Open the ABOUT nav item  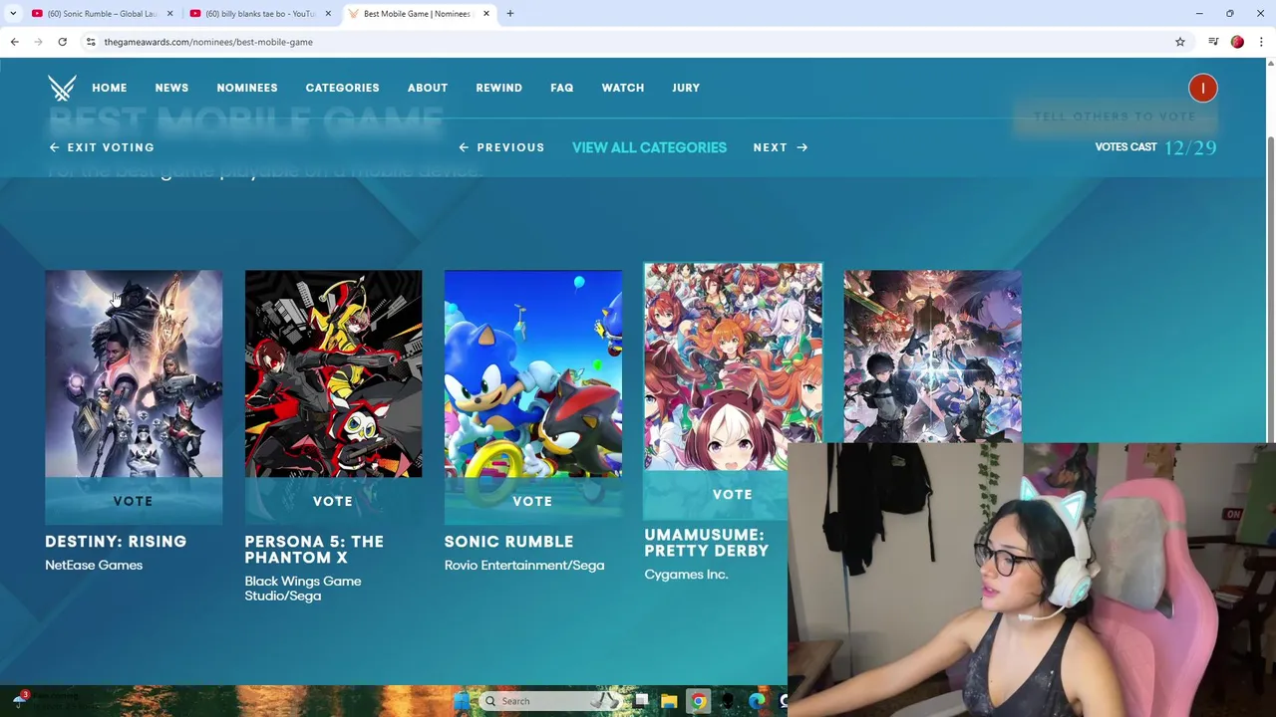(x=428, y=88)
